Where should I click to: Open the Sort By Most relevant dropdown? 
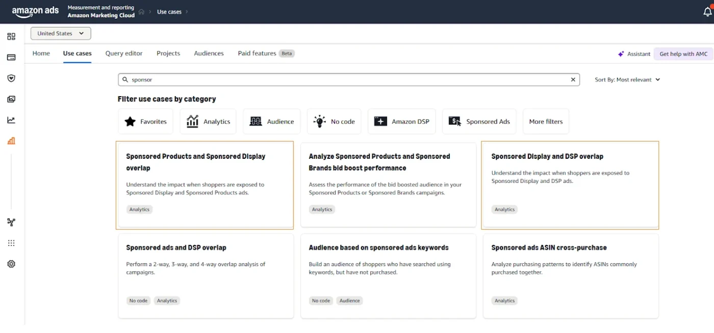[x=627, y=79]
